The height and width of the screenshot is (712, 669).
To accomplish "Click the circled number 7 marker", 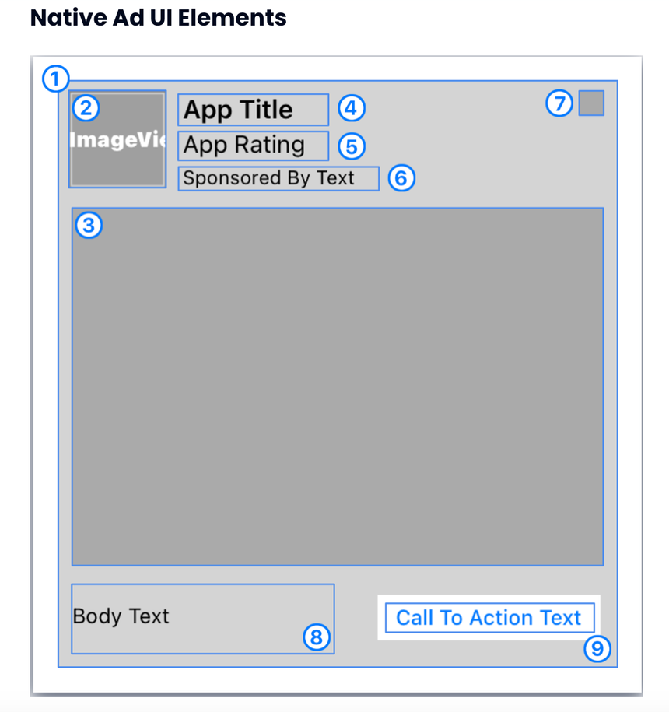I will [x=559, y=103].
